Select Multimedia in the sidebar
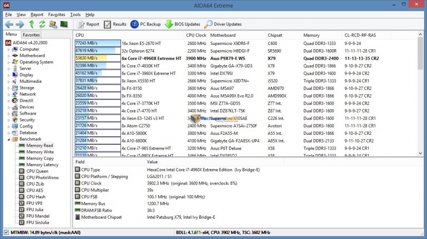 [x=30, y=81]
